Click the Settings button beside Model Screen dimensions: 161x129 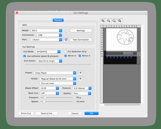pos(81,31)
